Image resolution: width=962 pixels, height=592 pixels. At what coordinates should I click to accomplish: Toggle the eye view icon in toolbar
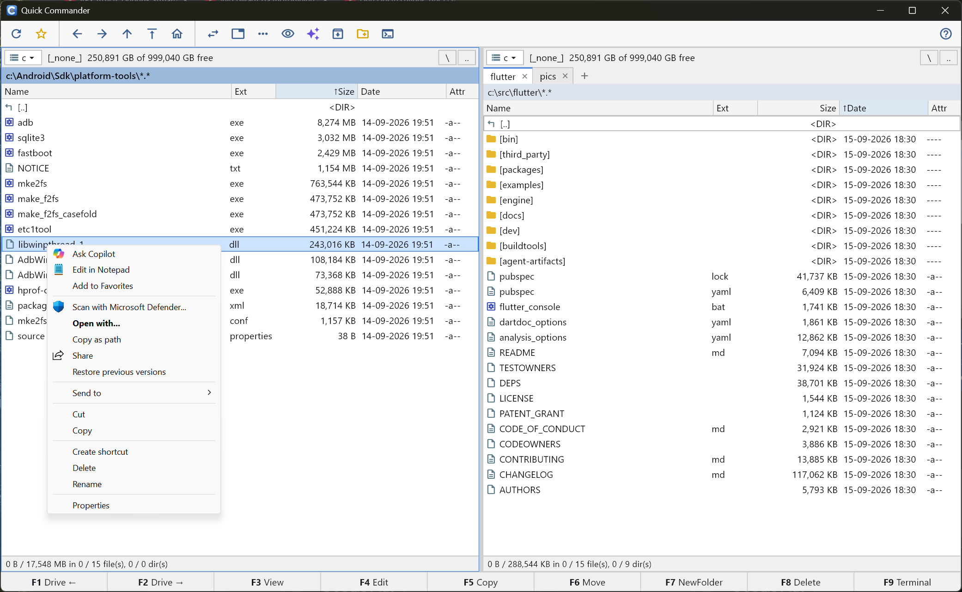(288, 34)
